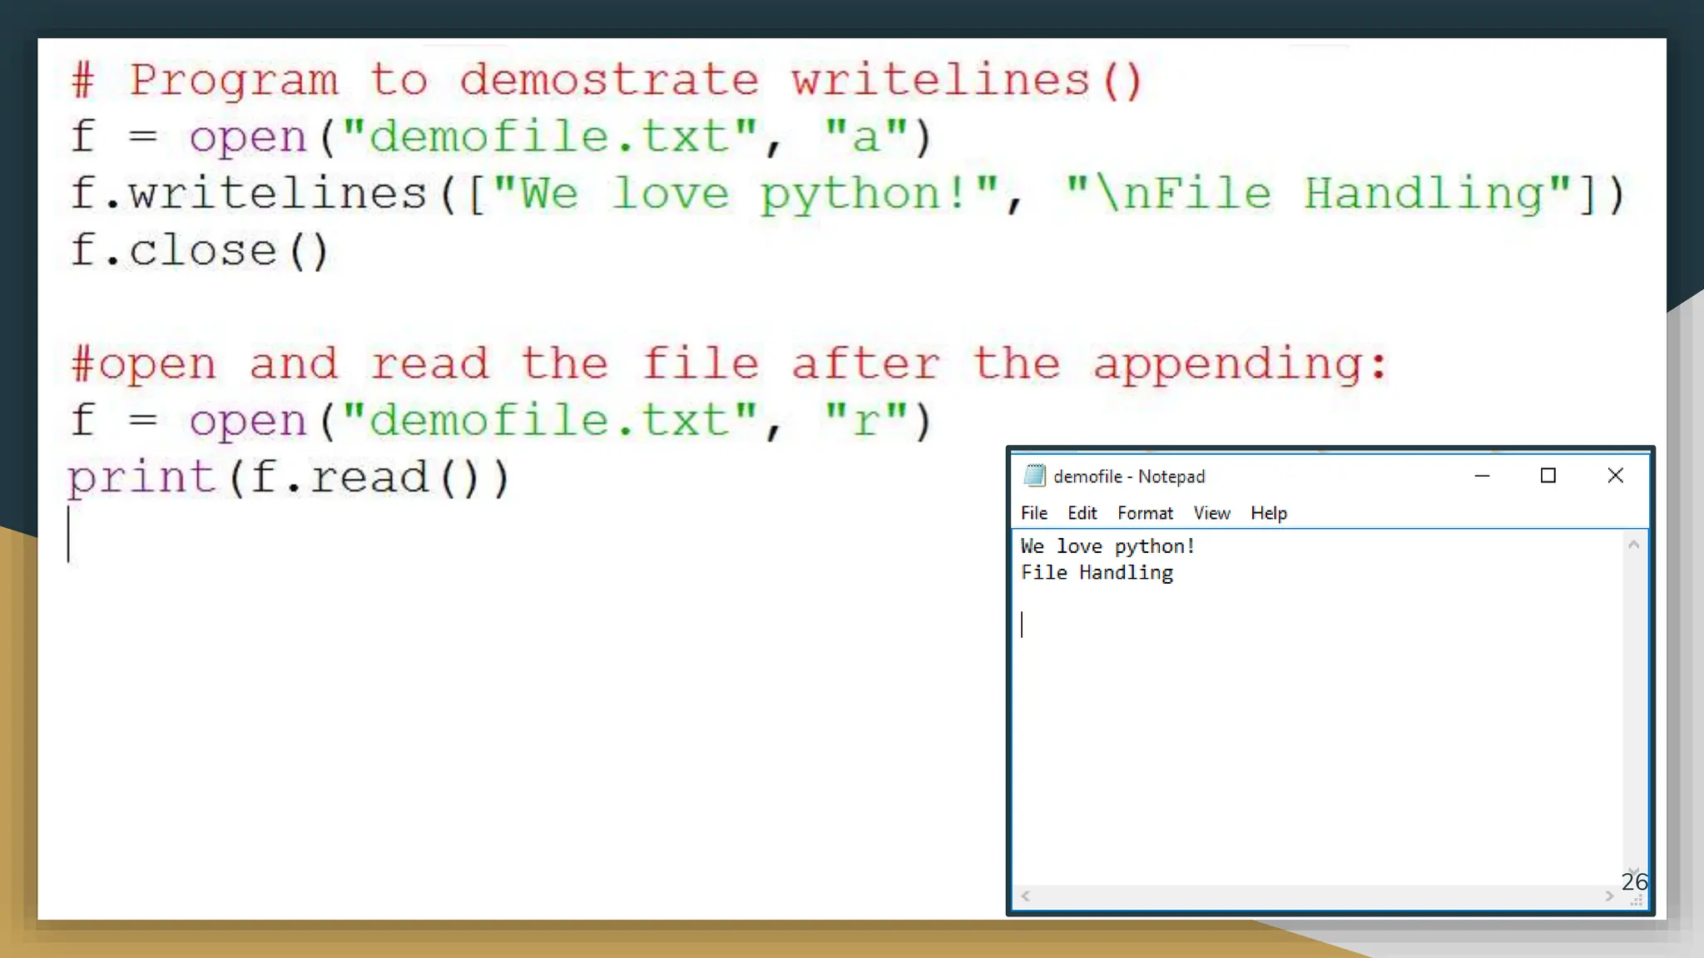Click the Notepad vertical scrollbar track
The image size is (1704, 958).
tap(1633, 707)
